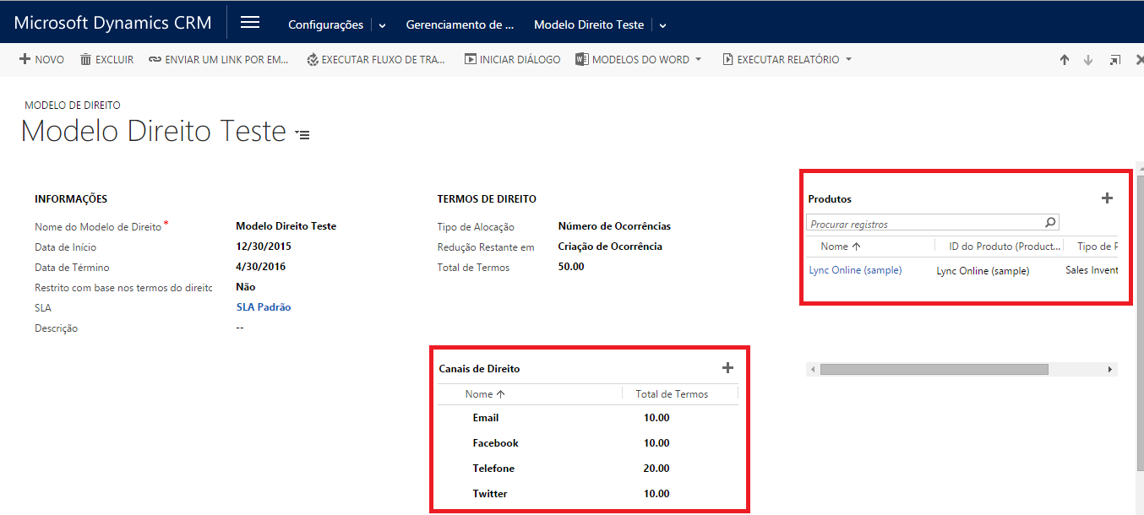
Task: Open the Modelos do Word dropdown
Action: point(698,60)
